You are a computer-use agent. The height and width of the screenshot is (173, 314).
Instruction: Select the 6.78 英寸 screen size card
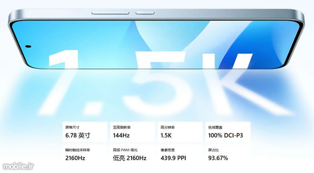coord(85,132)
